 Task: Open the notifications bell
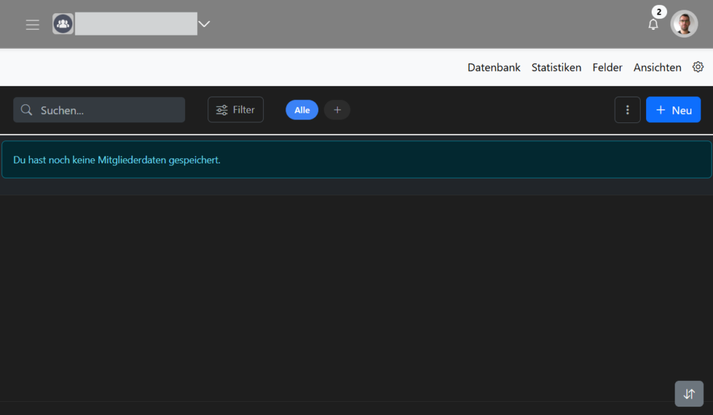pyautogui.click(x=652, y=25)
